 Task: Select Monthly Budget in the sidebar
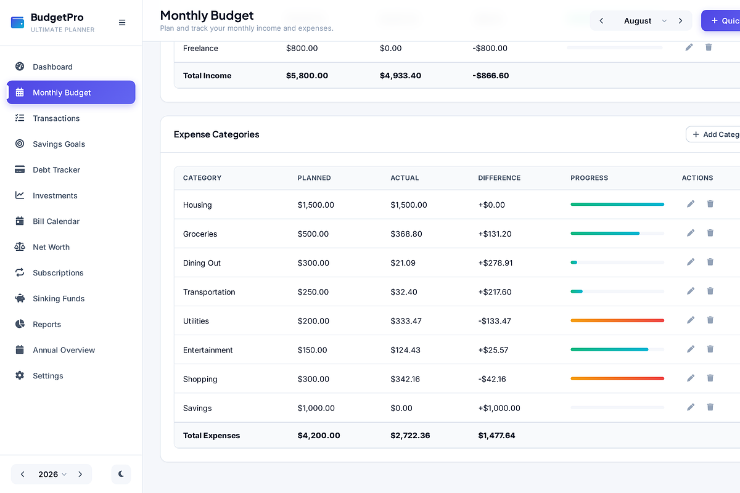[x=71, y=92]
